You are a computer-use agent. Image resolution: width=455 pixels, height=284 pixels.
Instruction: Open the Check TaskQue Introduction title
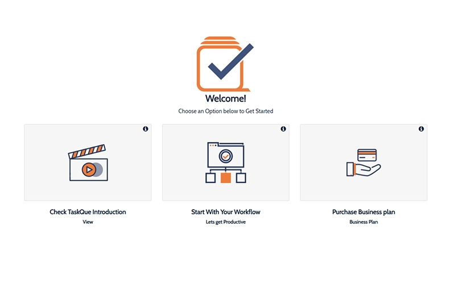[x=88, y=212]
